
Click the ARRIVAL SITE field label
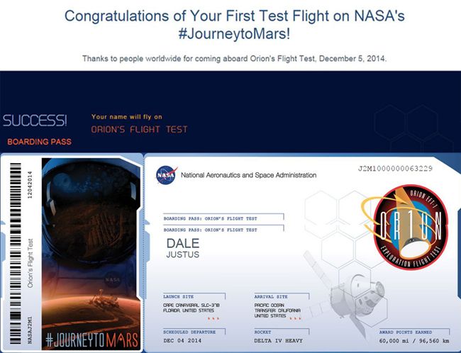271,297
